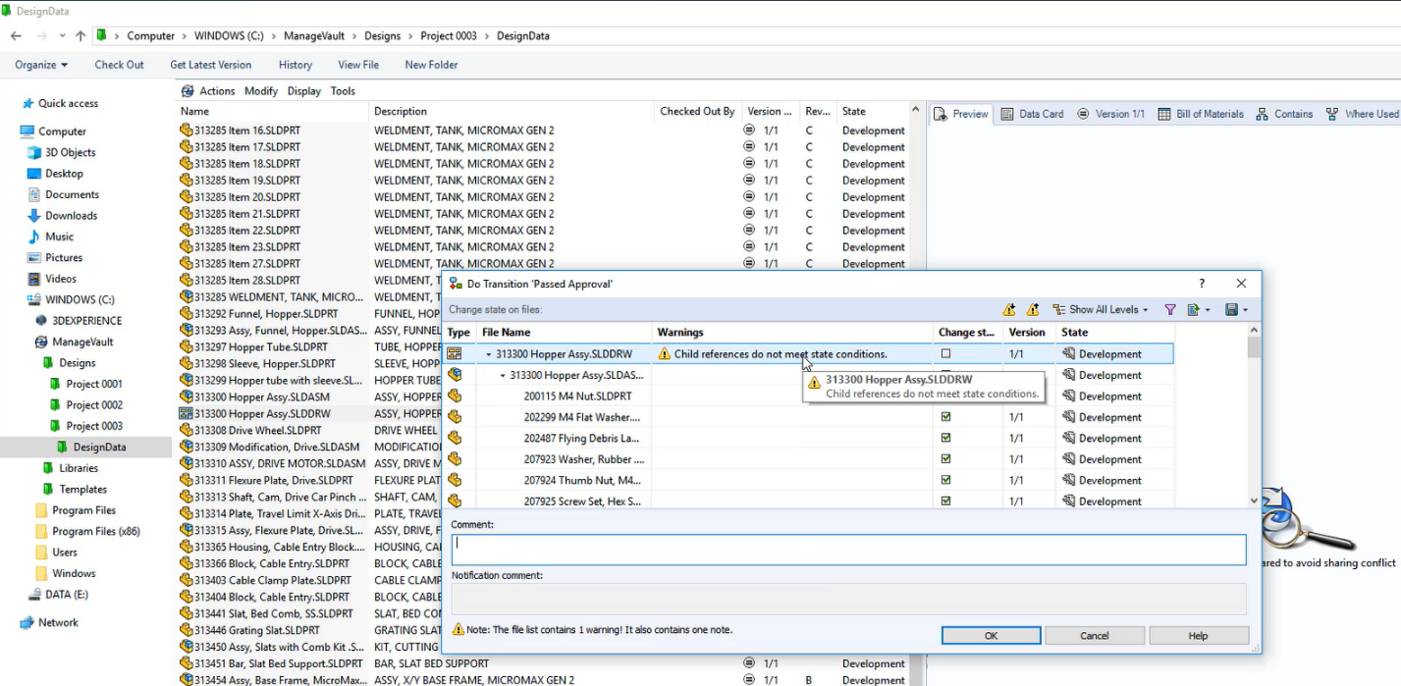
Task: Switch to the Bill of Materials tab
Action: click(1201, 114)
